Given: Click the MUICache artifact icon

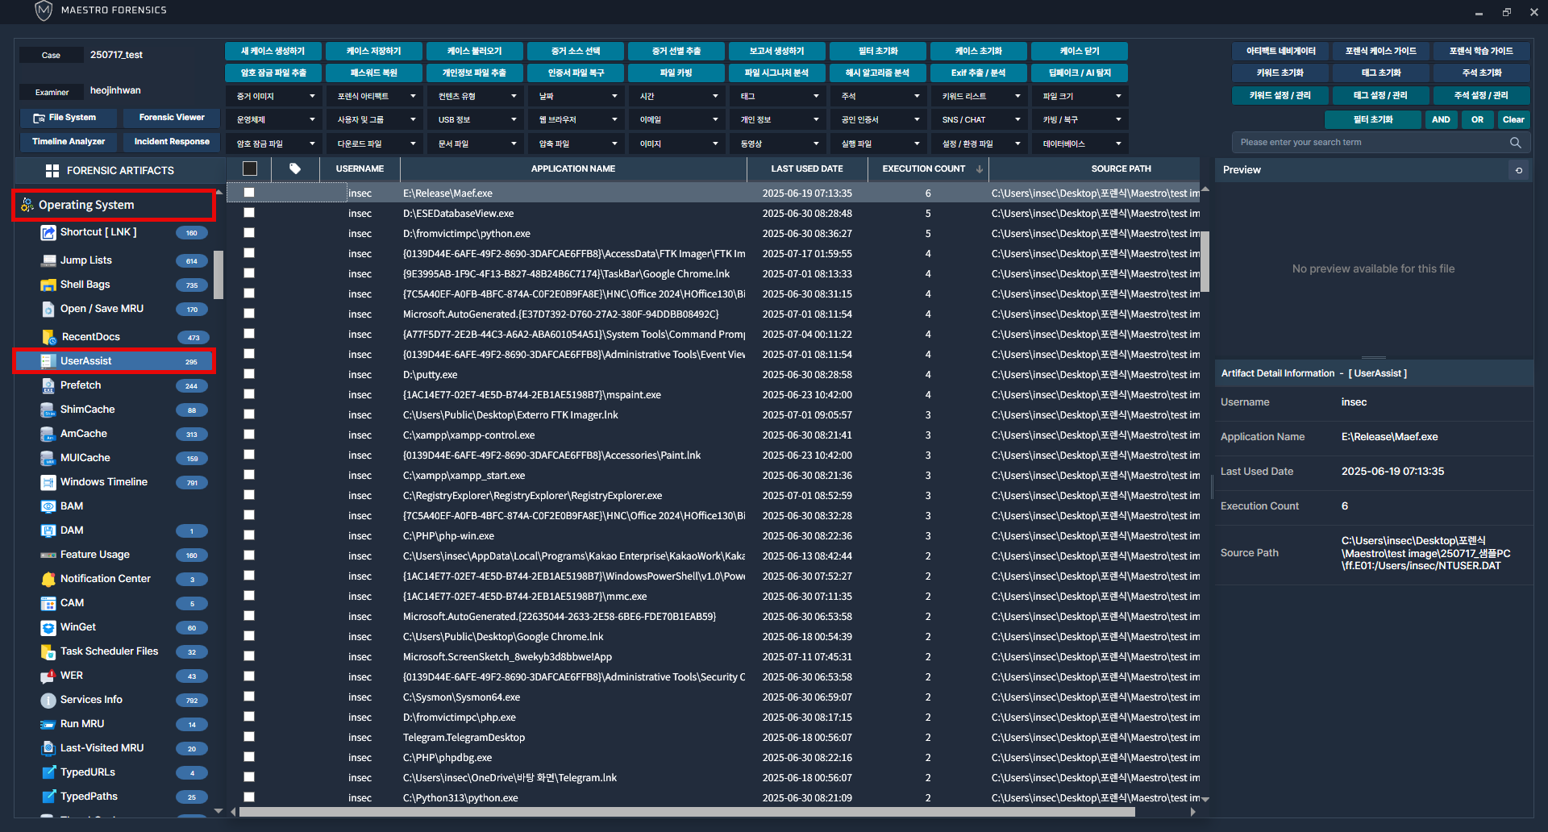Looking at the screenshot, I should click(x=48, y=458).
